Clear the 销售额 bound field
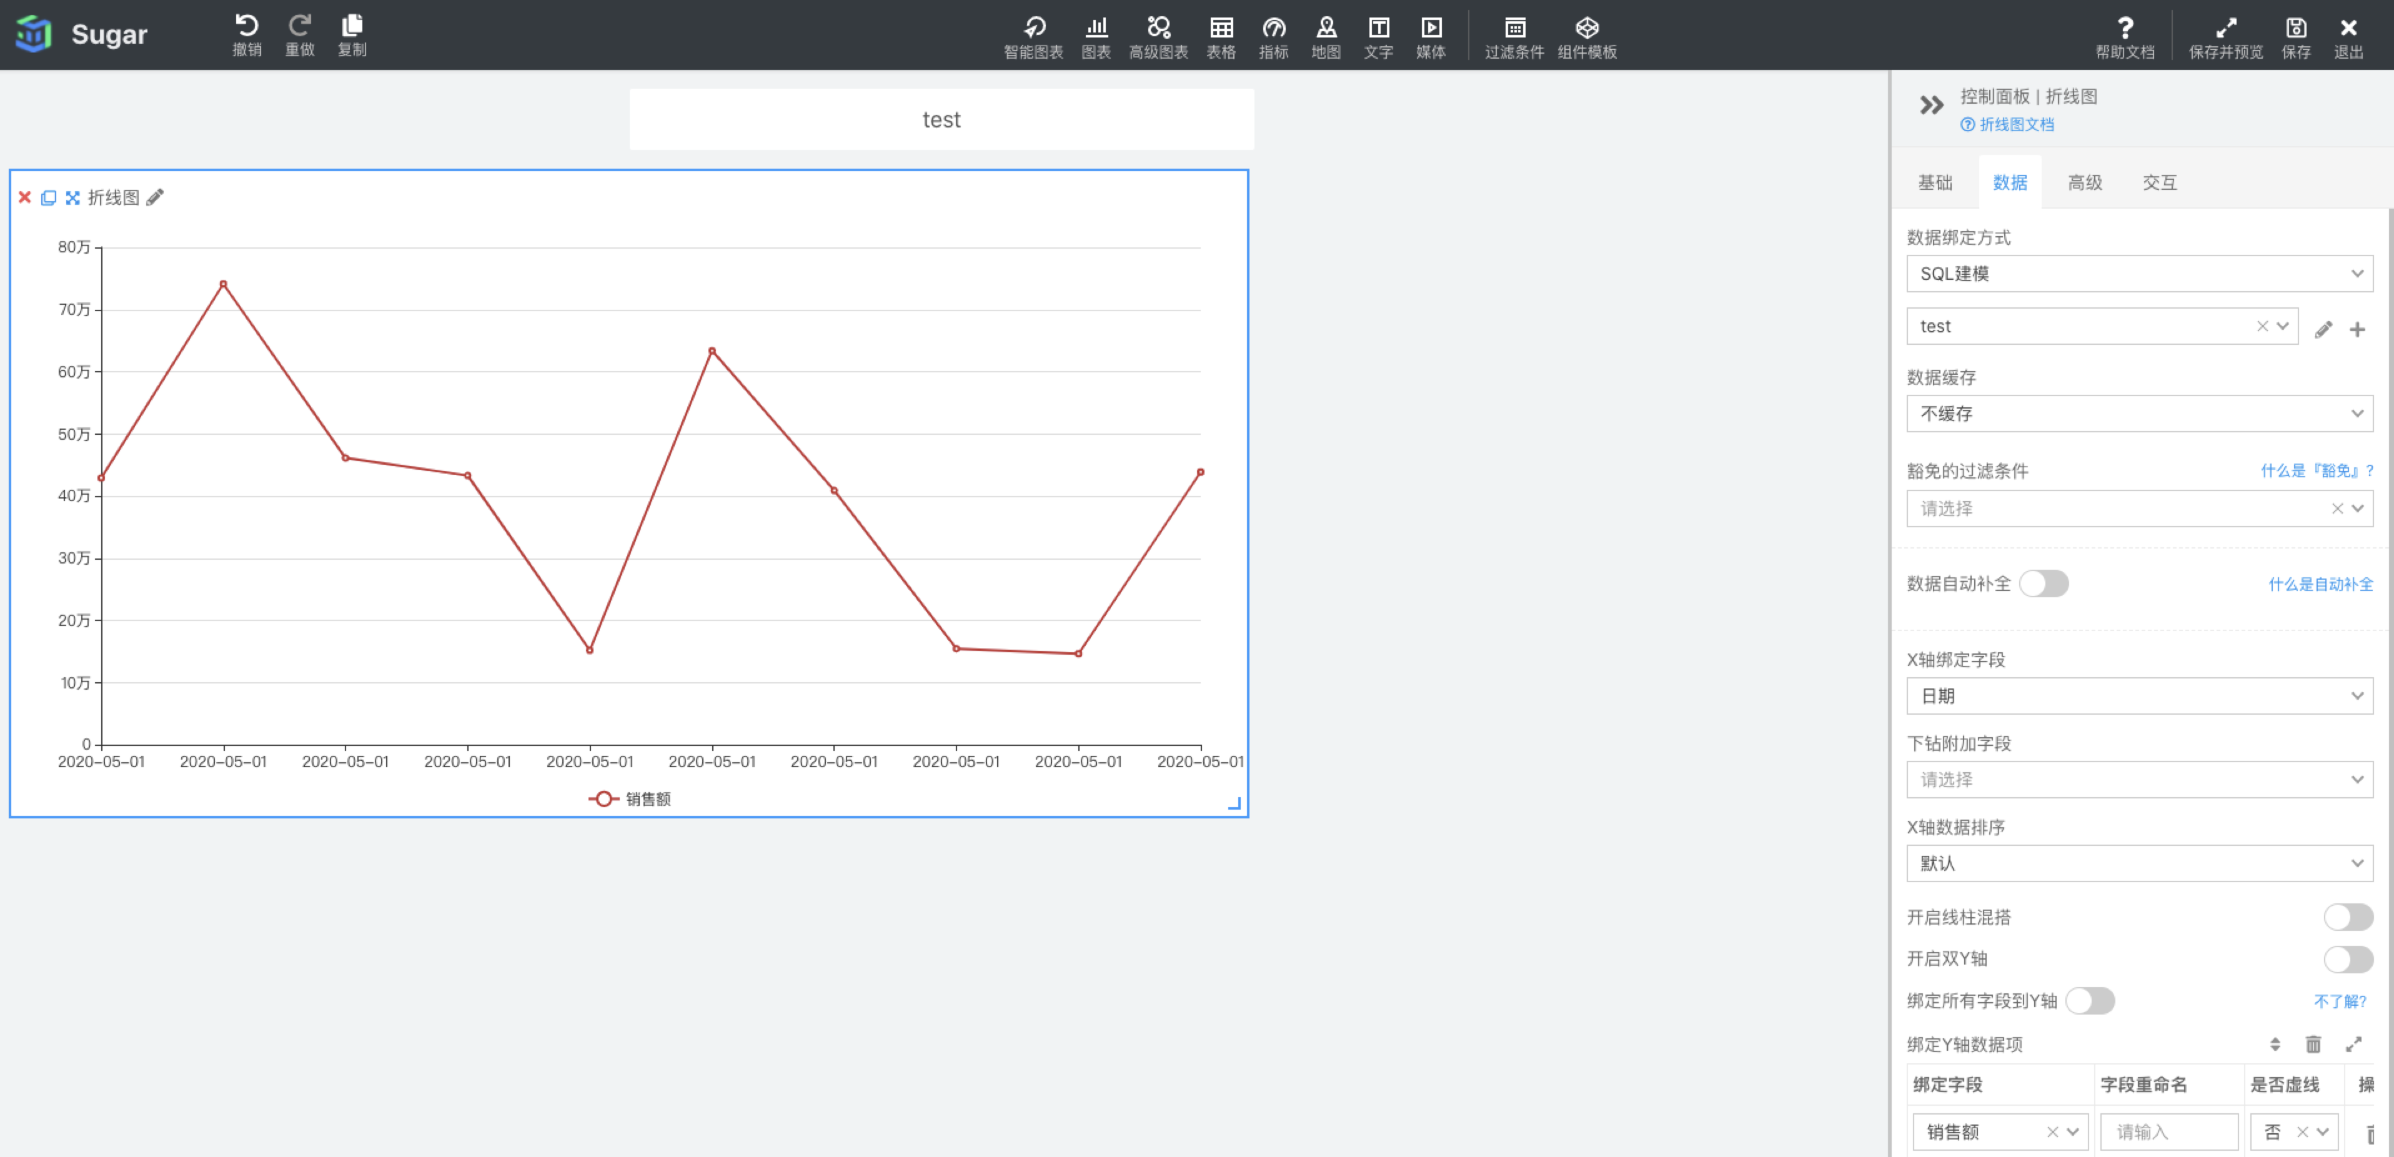This screenshot has width=2394, height=1157. click(2052, 1132)
